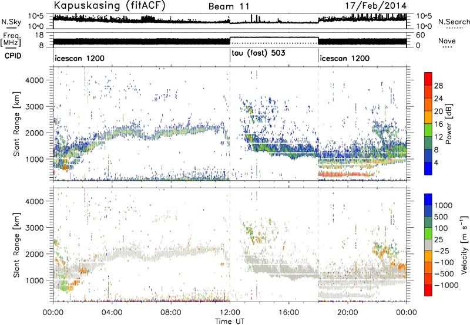Click the 'Freq. [MHz]' axis label
Viewport: 470px width, 325px height.
pyautogui.click(x=11, y=39)
